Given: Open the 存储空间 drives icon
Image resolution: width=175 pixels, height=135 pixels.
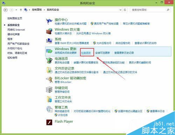Looking at the screenshot, I should tap(49, 90).
